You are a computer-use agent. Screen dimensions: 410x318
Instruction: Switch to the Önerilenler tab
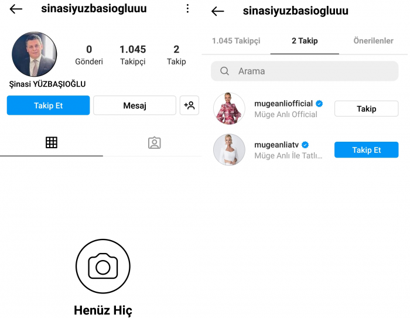click(x=374, y=41)
